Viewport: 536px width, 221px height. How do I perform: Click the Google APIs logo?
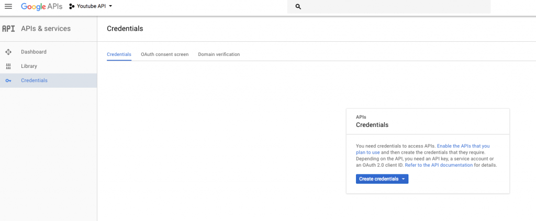(x=41, y=6)
